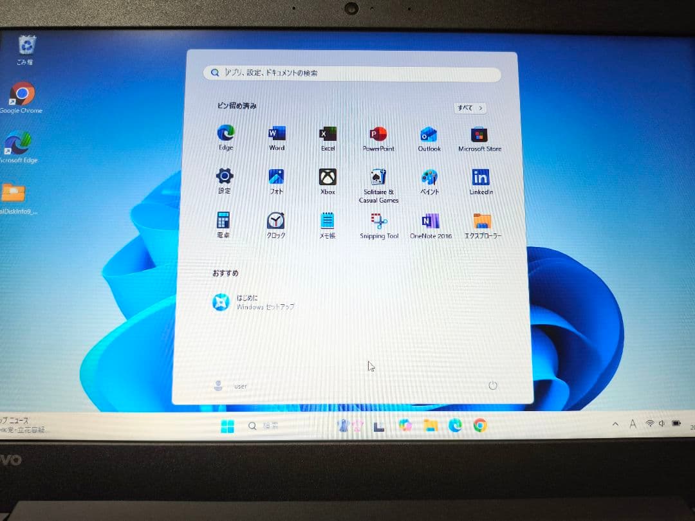Open Outlook from the pinned apps

pyautogui.click(x=429, y=134)
